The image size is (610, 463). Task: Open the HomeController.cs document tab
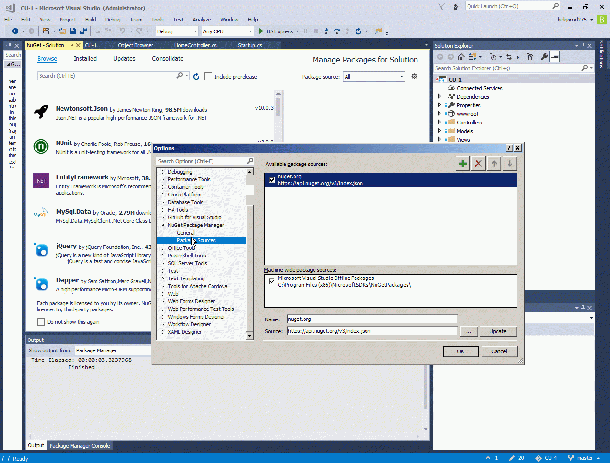[x=195, y=45]
